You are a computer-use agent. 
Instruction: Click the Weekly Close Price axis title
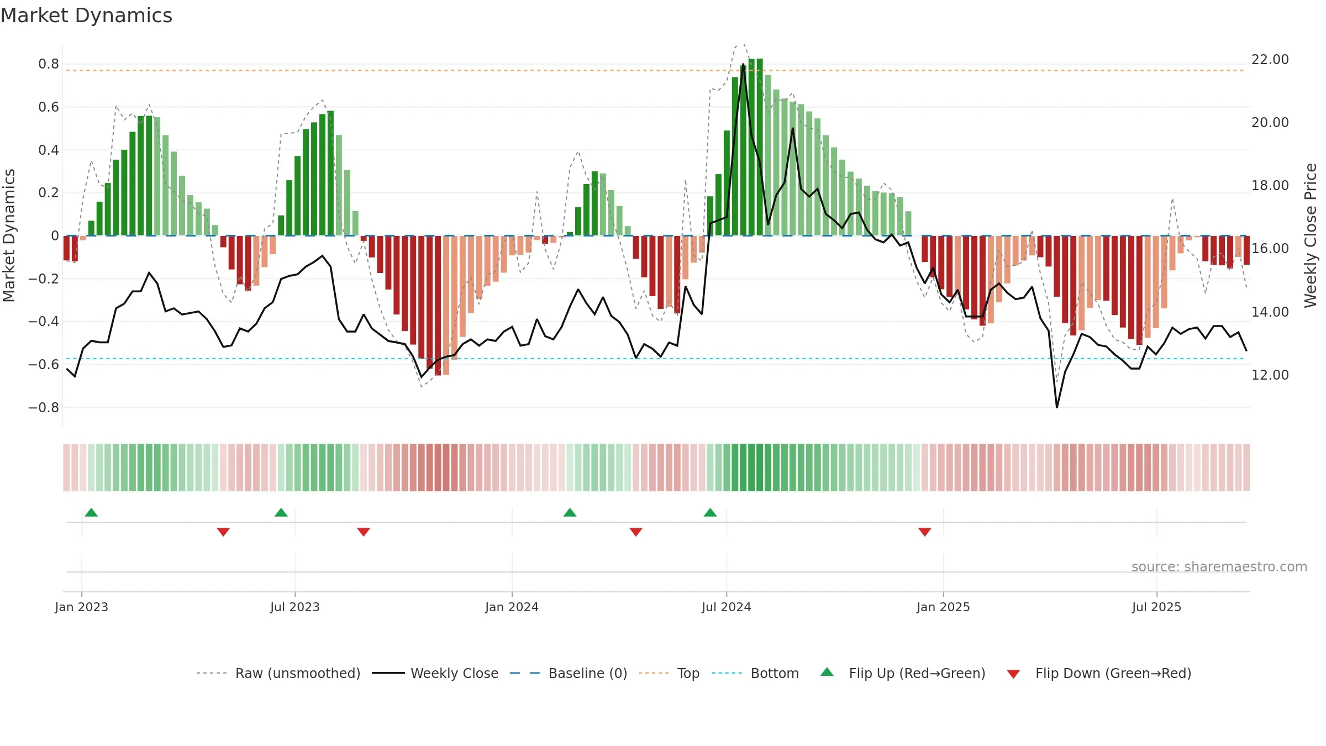[x=1311, y=235]
